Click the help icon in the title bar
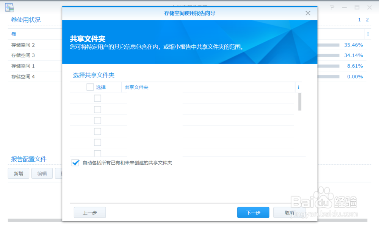Viewport: 379px width, 227px height. coord(331,7)
